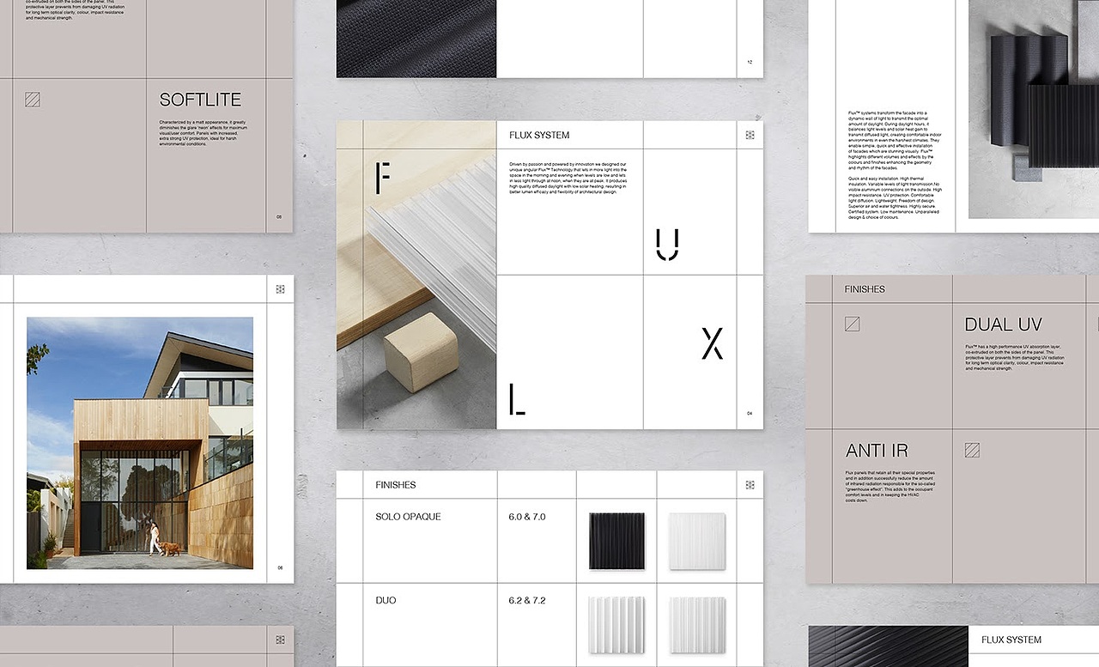Click the hatched square icon beside DUAL UV
Image resolution: width=1099 pixels, height=667 pixels.
(x=852, y=324)
